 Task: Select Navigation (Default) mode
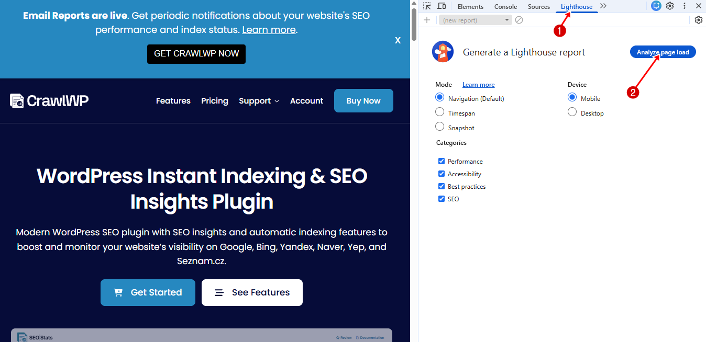(x=440, y=98)
